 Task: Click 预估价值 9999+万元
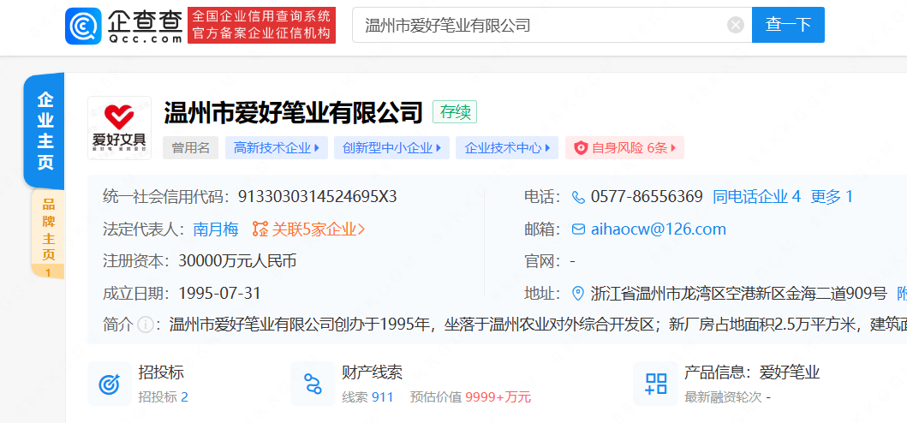coord(470,397)
